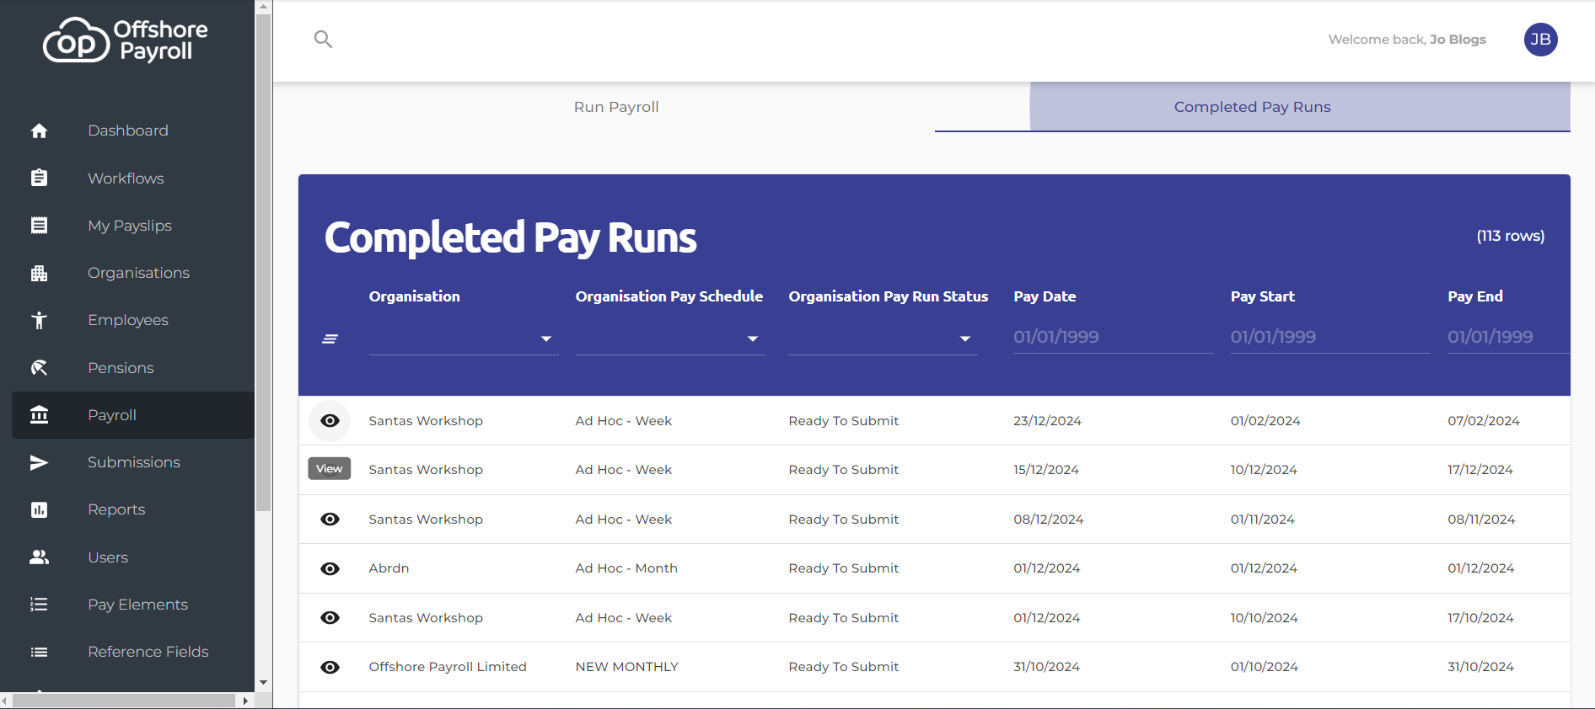Open the Organisation Pay Schedule dropdown
The width and height of the screenshot is (1595, 709).
670,339
